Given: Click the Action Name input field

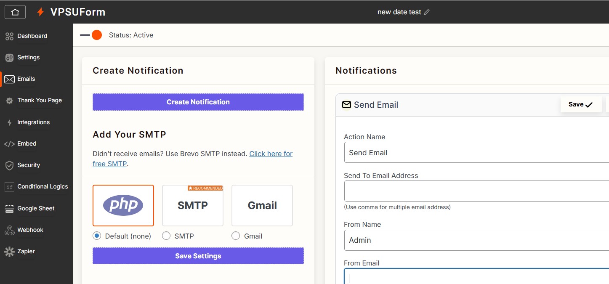Looking at the screenshot, I should (476, 152).
